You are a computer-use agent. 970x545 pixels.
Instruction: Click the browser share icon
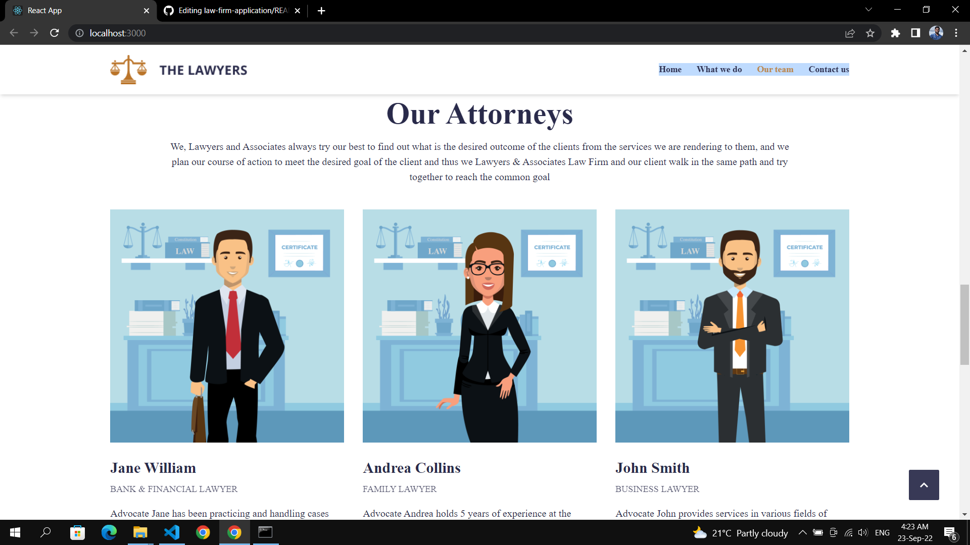850,33
